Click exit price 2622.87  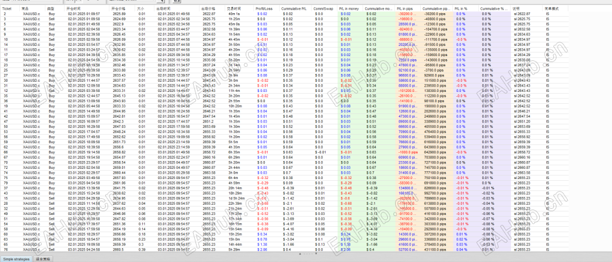(209, 14)
